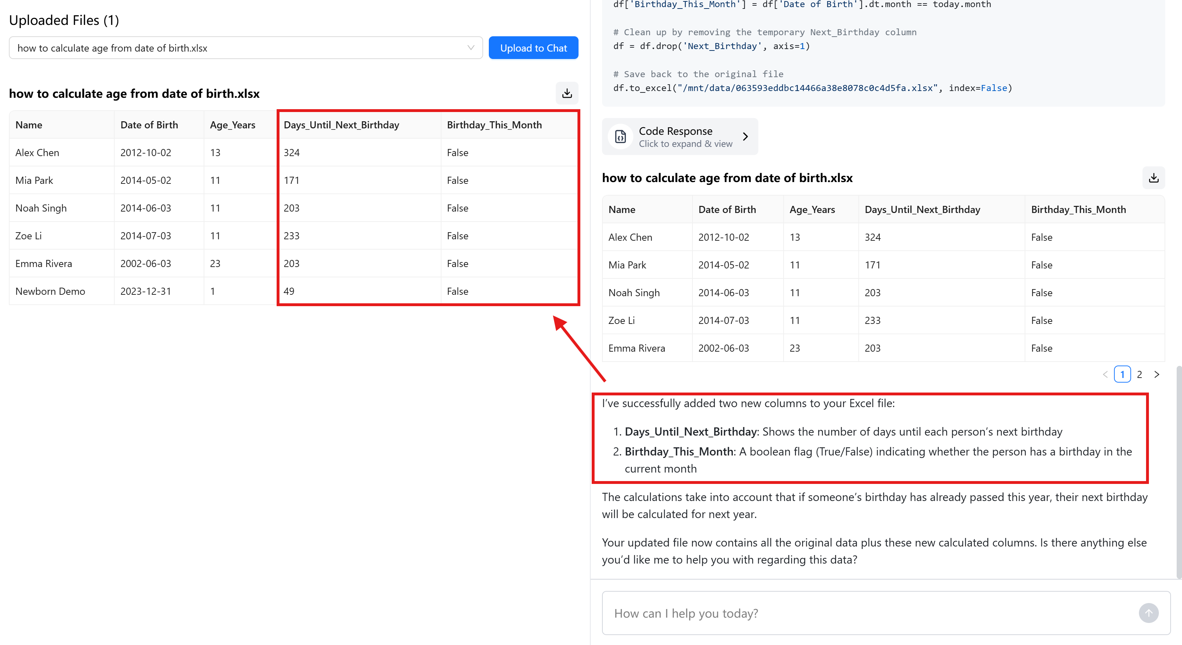Switch to table page 2
The height and width of the screenshot is (645, 1182).
coord(1139,374)
